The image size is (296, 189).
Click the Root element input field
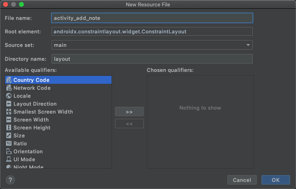(x=152, y=31)
